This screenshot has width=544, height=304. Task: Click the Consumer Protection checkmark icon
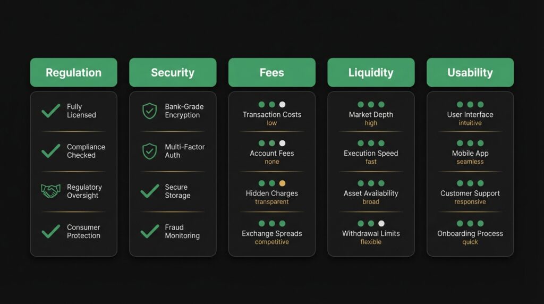click(51, 231)
